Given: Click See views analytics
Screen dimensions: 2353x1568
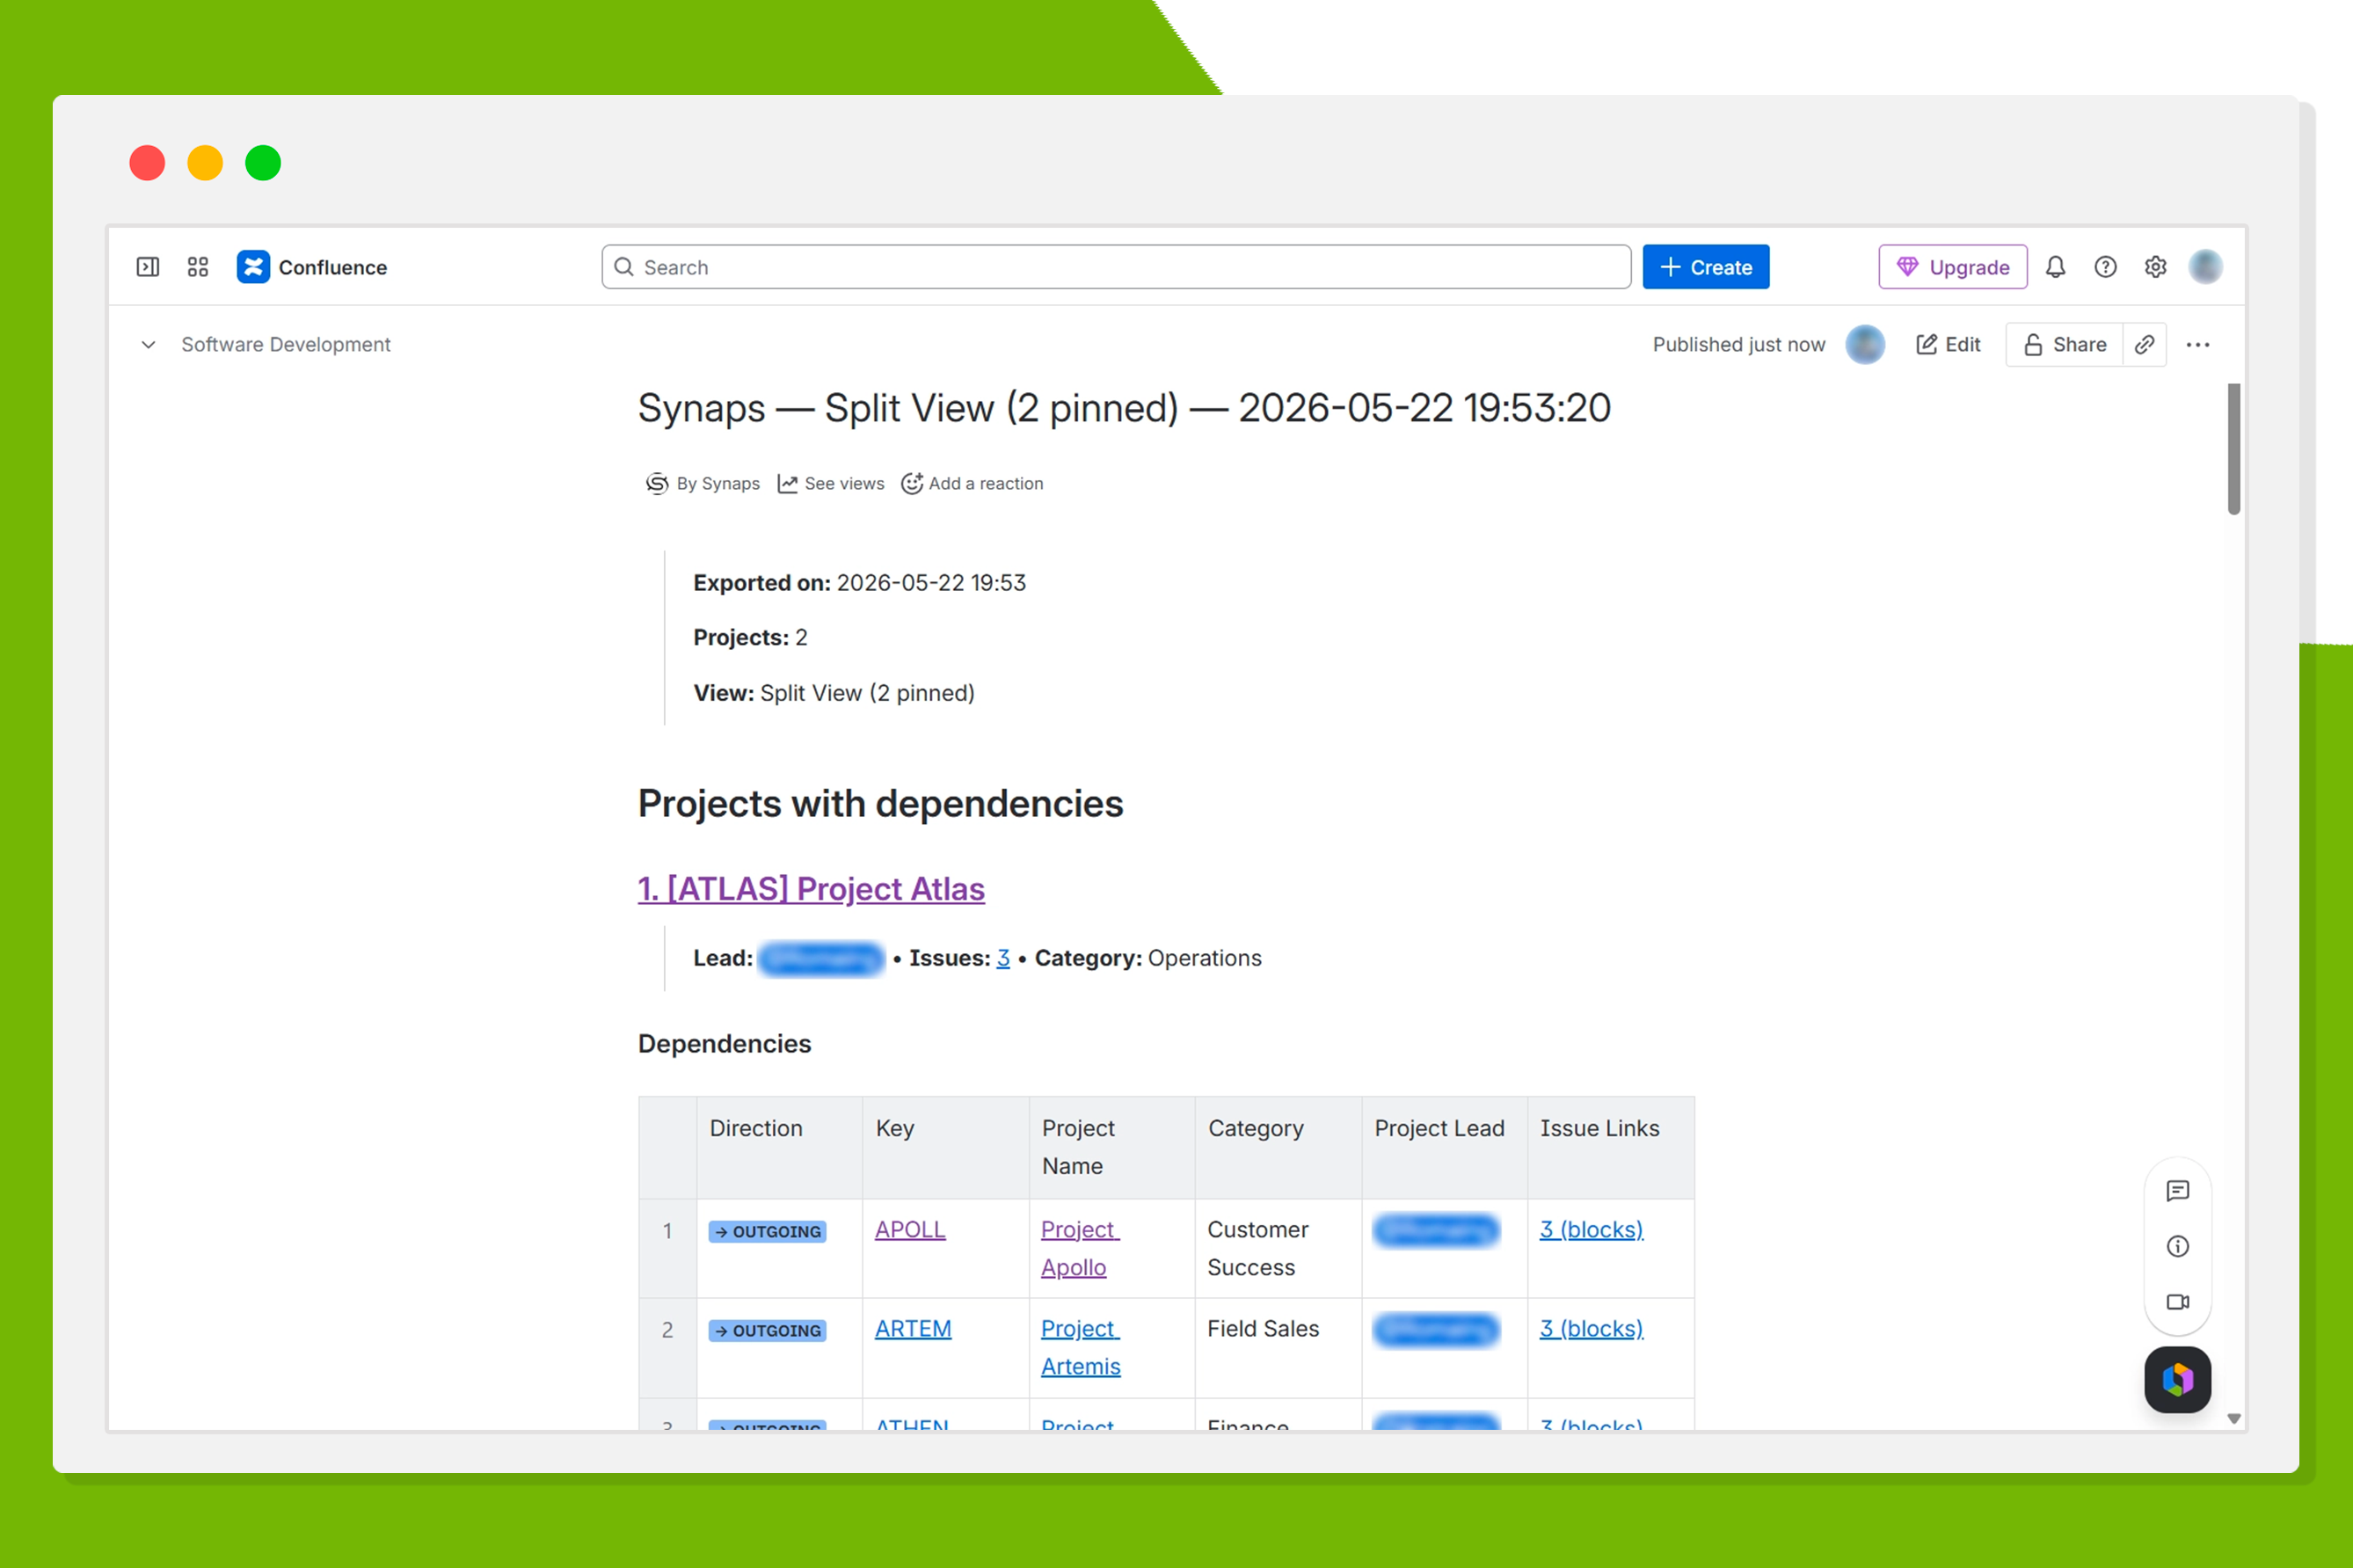Looking at the screenshot, I should [x=831, y=484].
